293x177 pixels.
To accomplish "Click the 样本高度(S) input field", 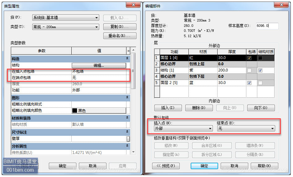I will (x=267, y=26).
